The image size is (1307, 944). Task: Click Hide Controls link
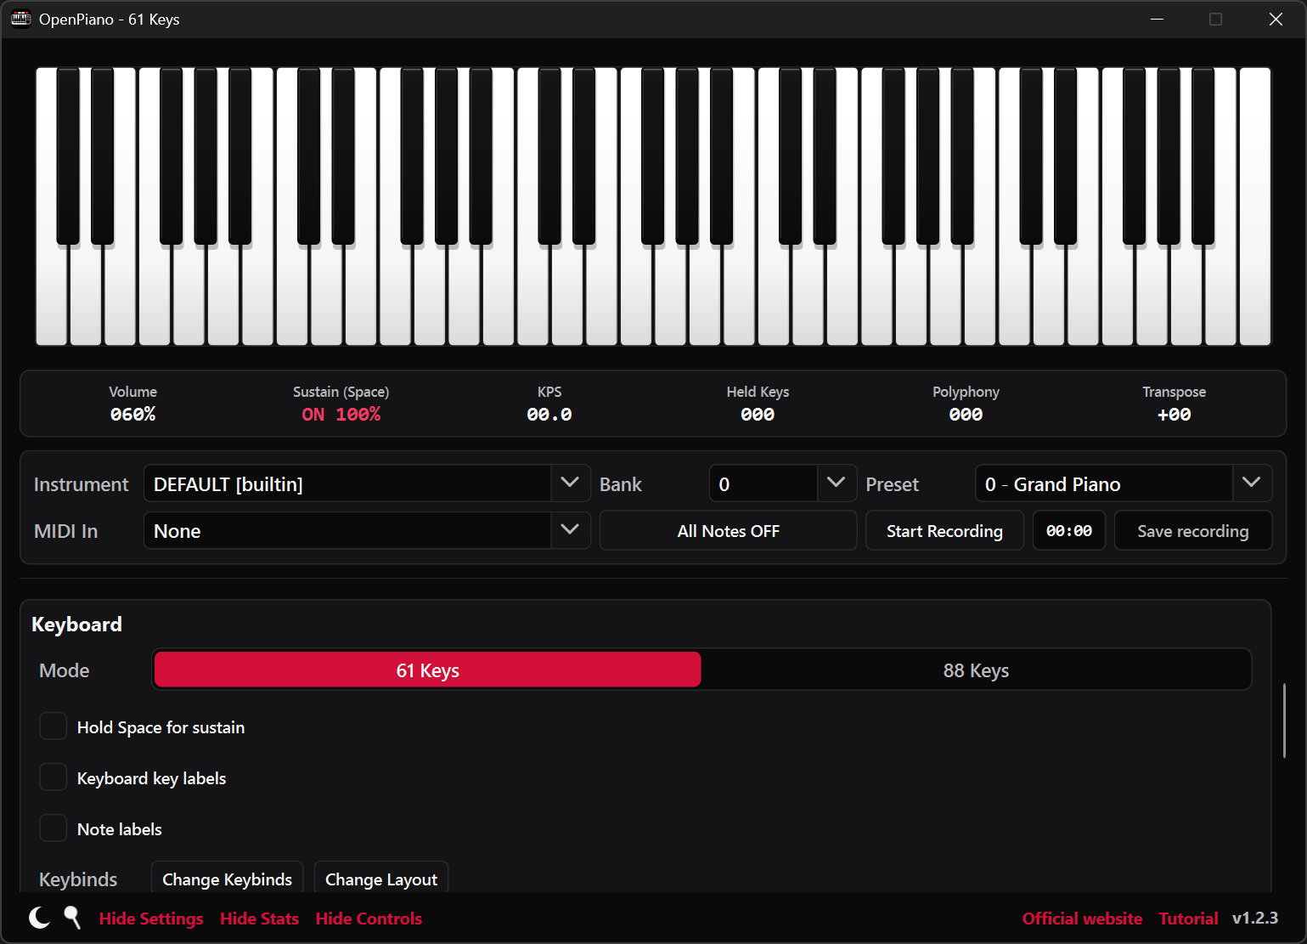(x=369, y=919)
